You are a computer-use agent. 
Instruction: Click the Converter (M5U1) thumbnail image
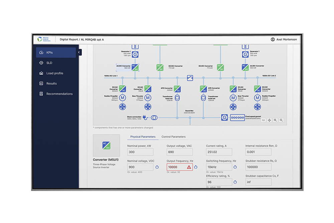coord(106,145)
